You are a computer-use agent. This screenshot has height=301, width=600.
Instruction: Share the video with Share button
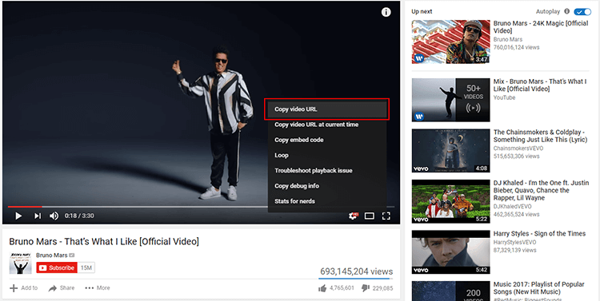pyautogui.click(x=62, y=288)
